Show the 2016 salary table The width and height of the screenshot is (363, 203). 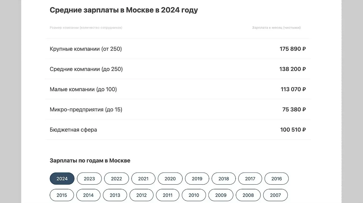point(276,179)
